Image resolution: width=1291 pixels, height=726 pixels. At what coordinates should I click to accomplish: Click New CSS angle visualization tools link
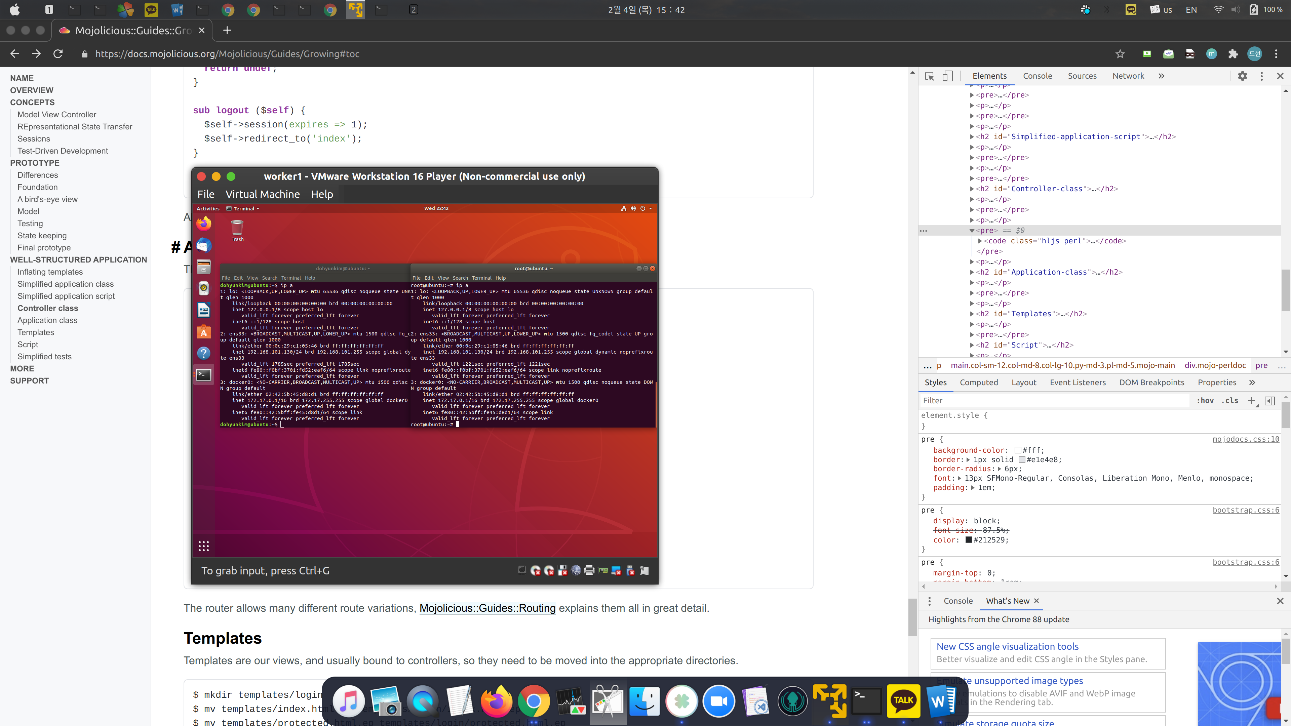(x=1007, y=647)
